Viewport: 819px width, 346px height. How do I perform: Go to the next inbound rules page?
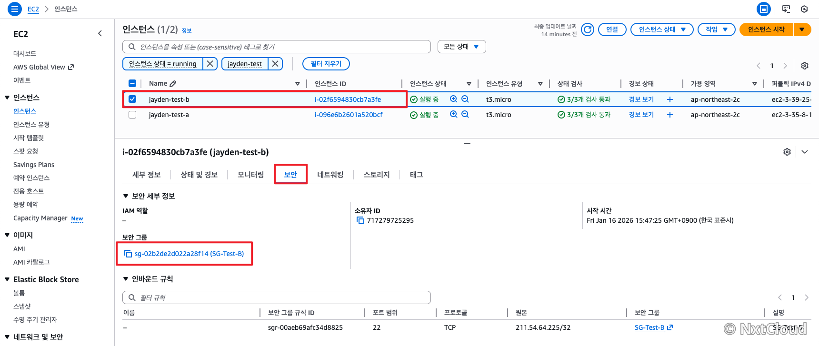[x=807, y=297]
